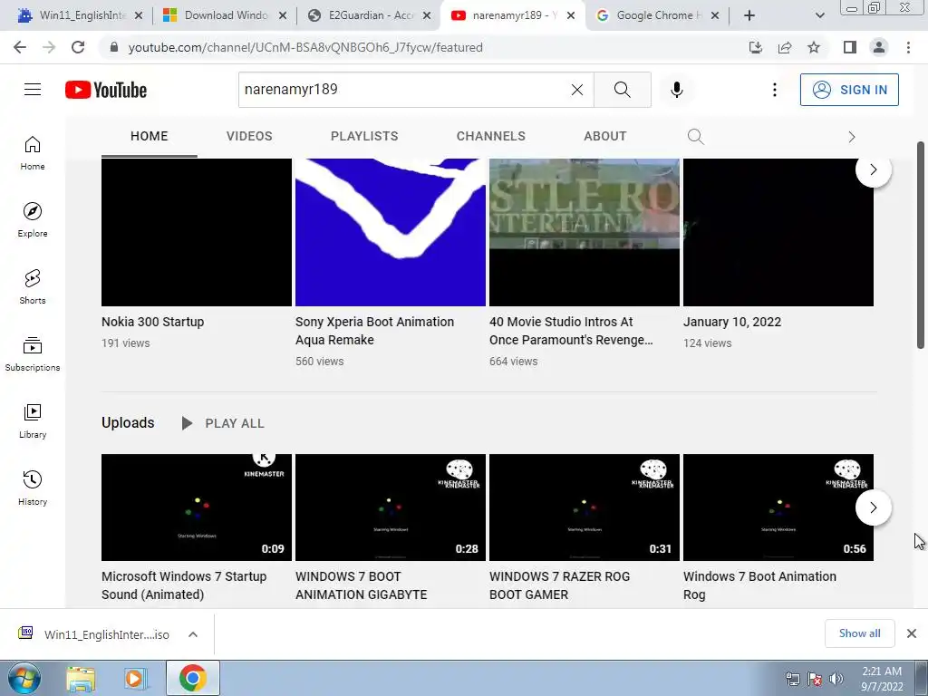Go back with Chrome's back arrow
Viewport: 928px width, 696px height.
[x=20, y=47]
